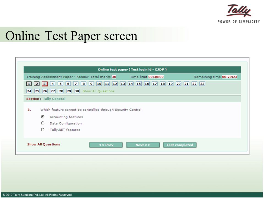This screenshot has height=198, width=264.
Task: Select question number 18
Action: pyautogui.click(x=163, y=84)
